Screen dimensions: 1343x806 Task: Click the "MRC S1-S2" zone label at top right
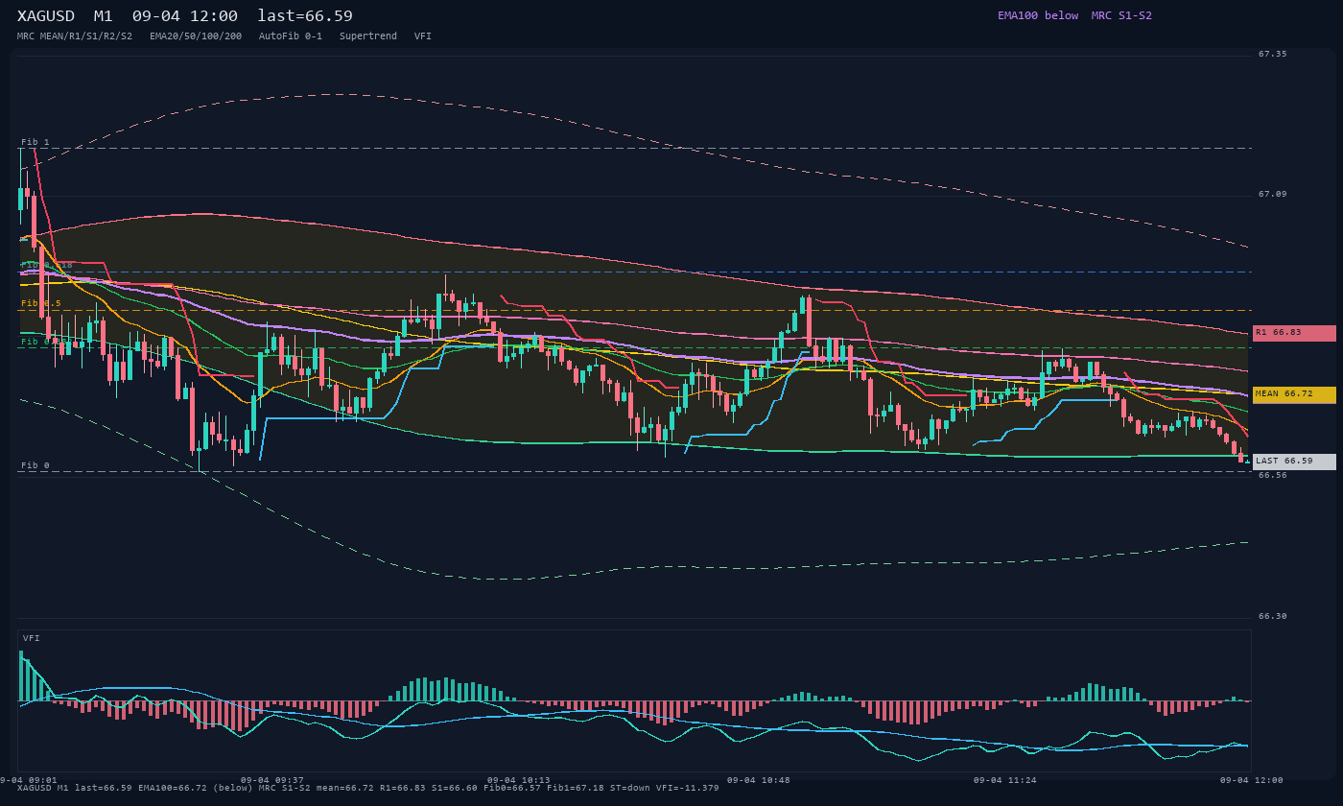click(x=1121, y=15)
